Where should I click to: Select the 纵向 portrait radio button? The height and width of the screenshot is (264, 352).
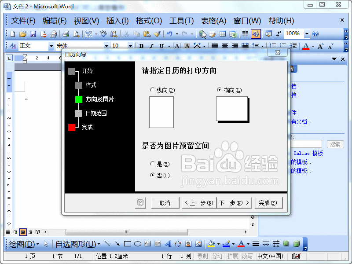(x=152, y=90)
